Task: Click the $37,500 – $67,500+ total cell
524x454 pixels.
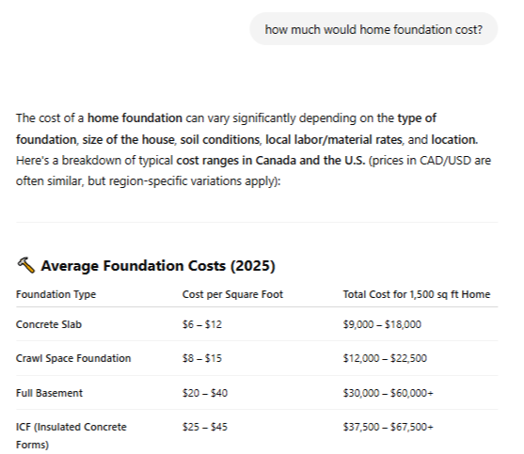Action: pos(388,427)
